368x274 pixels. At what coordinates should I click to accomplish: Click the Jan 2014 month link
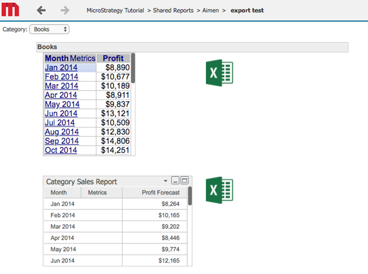[x=61, y=68]
